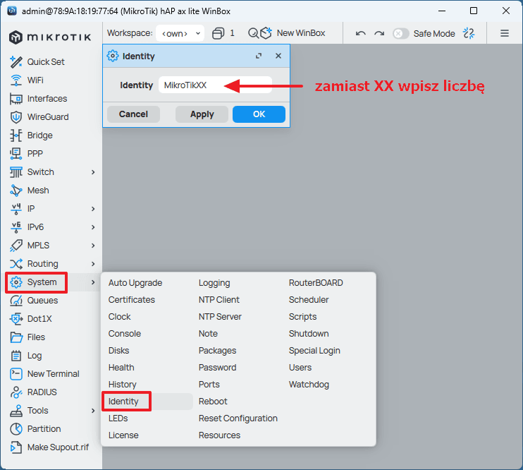This screenshot has width=523, height=470.
Task: Open New Terminal from sidebar icon
Action: [16, 374]
